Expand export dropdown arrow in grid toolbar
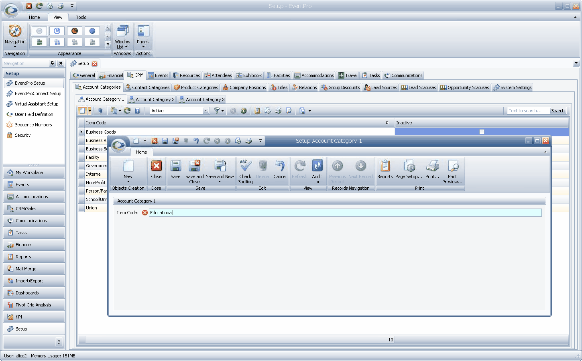The height and width of the screenshot is (361, 582). pyautogui.click(x=309, y=111)
